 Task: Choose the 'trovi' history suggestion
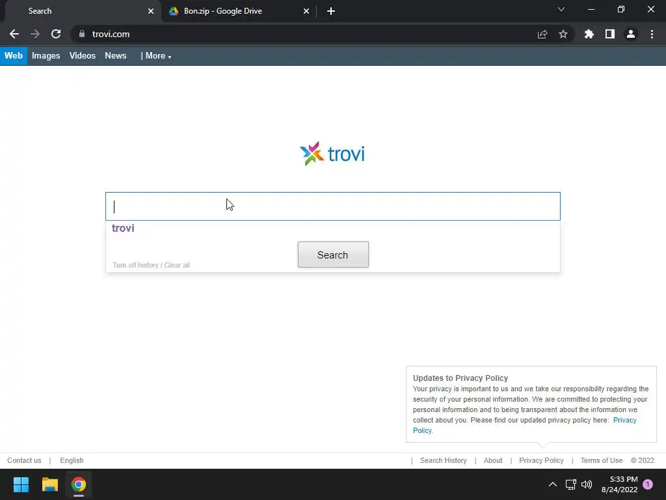(x=123, y=229)
